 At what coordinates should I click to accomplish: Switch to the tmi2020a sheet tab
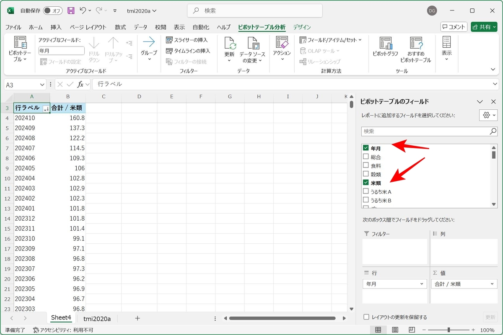tap(97, 319)
